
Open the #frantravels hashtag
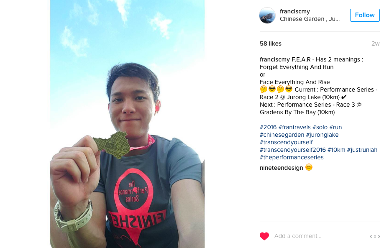(x=294, y=127)
